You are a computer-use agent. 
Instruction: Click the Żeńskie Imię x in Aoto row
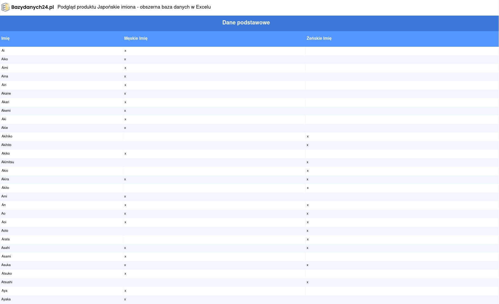(307, 231)
